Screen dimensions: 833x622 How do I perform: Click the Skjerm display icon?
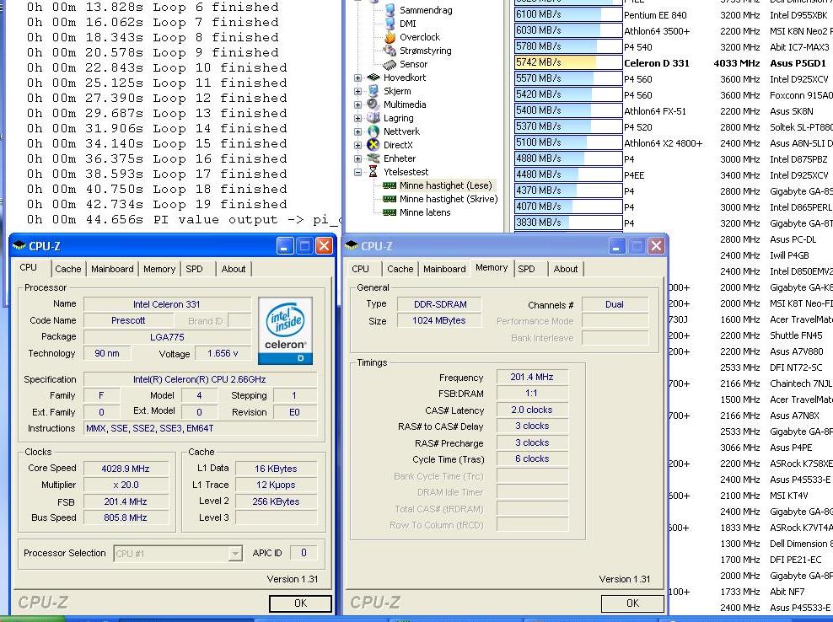pos(374,91)
